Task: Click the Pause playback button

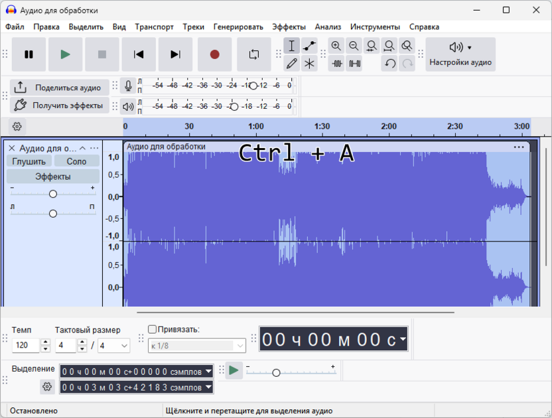Action: [29, 54]
